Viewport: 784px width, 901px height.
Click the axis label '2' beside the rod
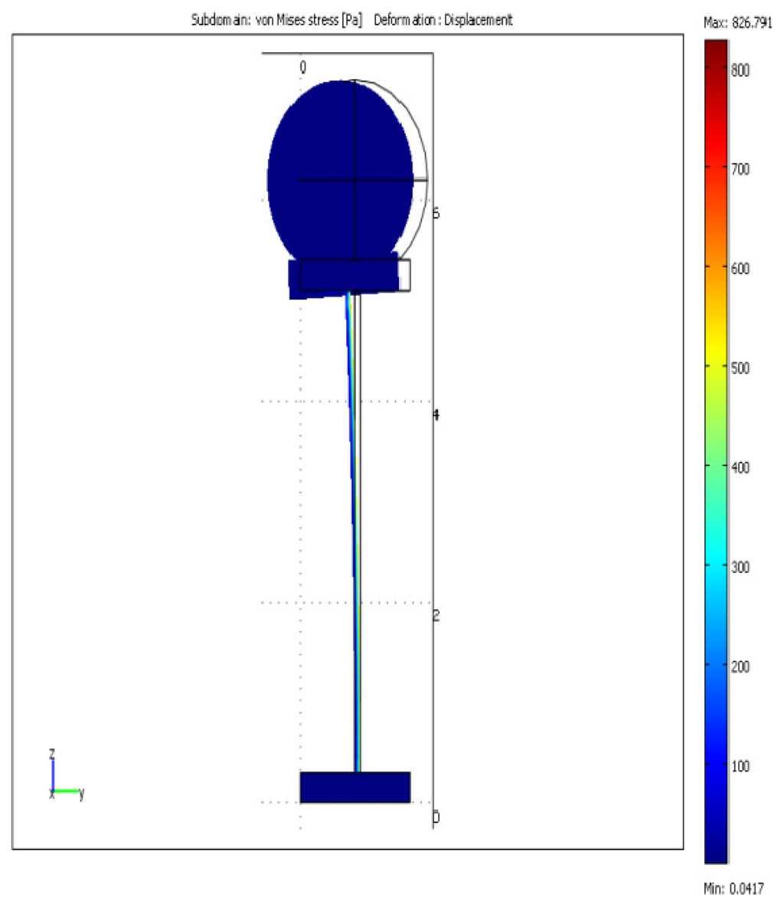pyautogui.click(x=436, y=615)
